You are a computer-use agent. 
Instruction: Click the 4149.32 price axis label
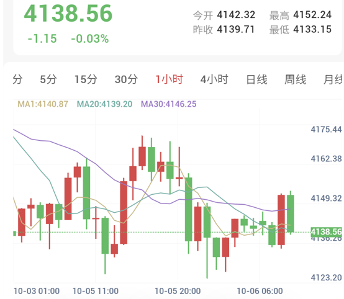tap(326, 199)
